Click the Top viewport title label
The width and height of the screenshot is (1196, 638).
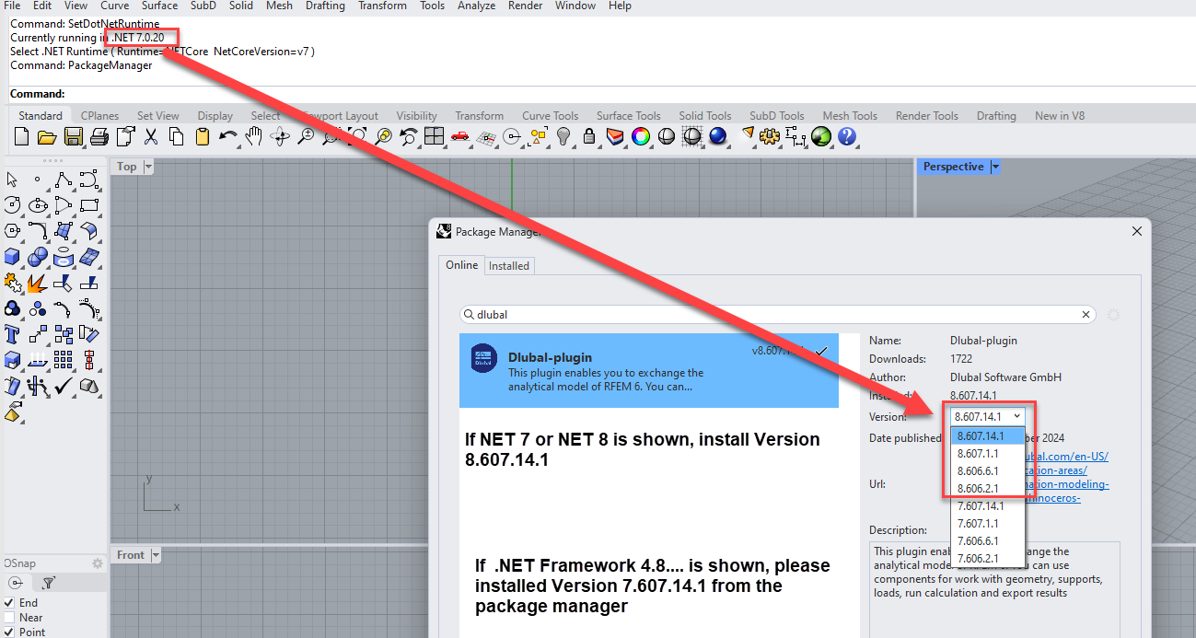pos(127,167)
